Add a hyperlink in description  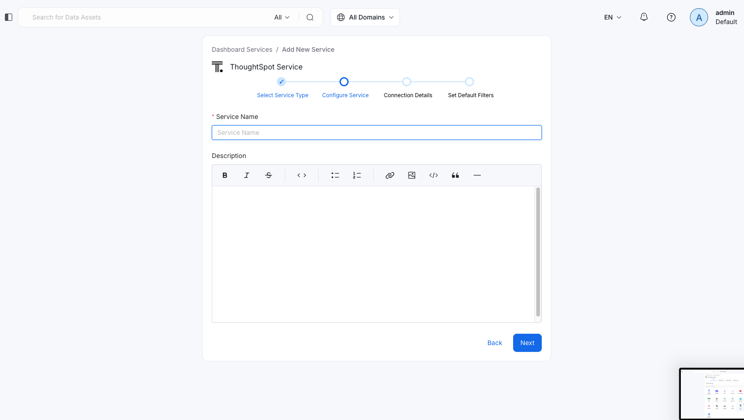(389, 175)
